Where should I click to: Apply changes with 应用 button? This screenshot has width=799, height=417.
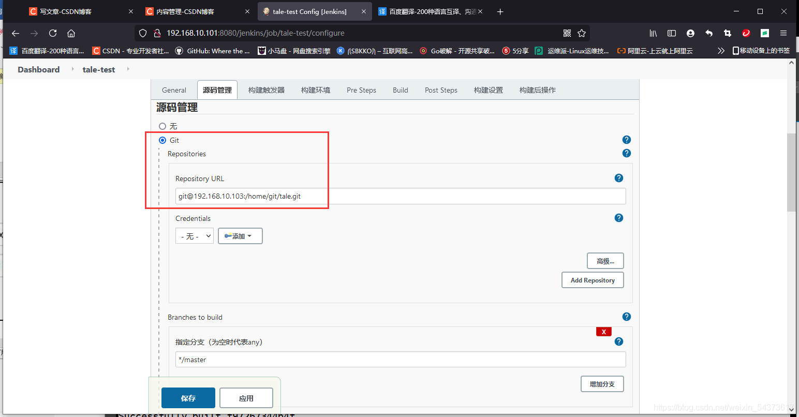coord(246,398)
